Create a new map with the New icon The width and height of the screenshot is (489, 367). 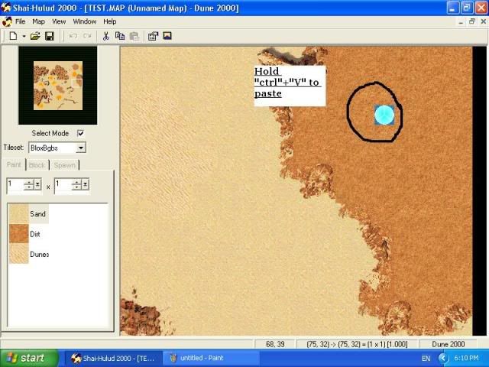(13, 36)
